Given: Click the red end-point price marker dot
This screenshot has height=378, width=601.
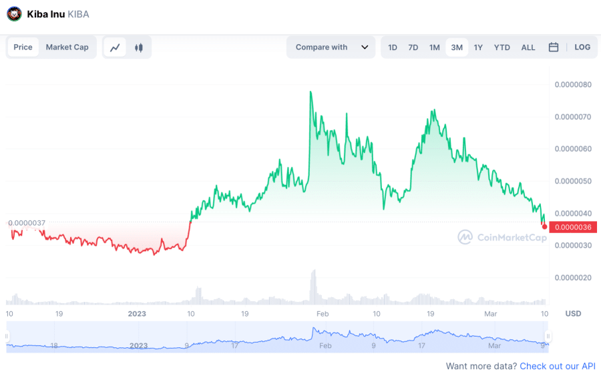Looking at the screenshot, I should coord(544,226).
